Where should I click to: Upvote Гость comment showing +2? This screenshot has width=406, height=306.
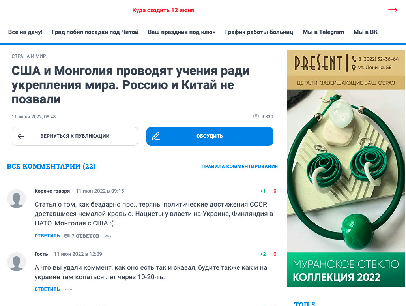point(262,254)
